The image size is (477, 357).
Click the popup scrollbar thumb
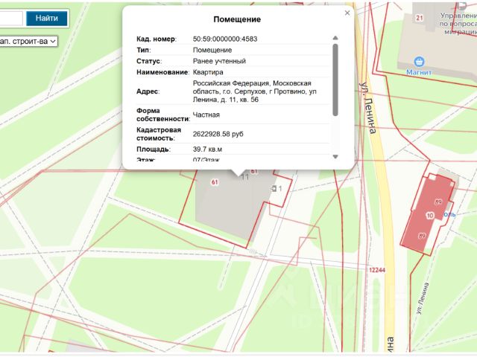tap(335, 80)
